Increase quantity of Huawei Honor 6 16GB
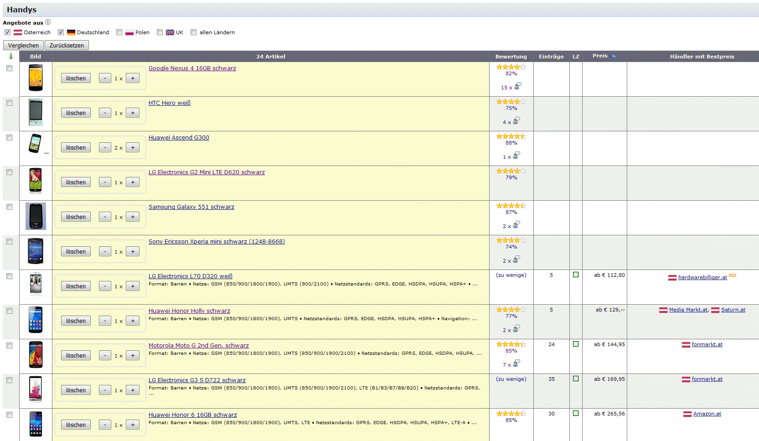 [133, 425]
